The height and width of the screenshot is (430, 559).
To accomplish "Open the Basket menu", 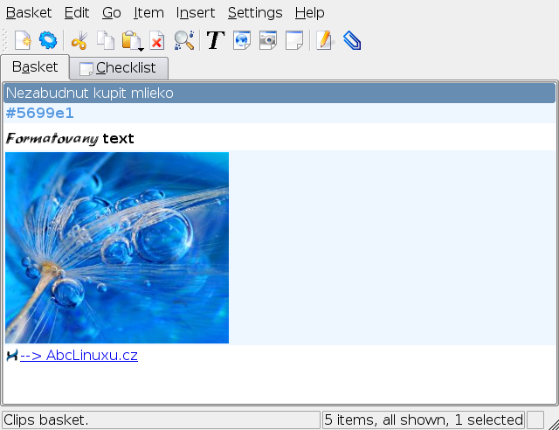I will click(29, 12).
